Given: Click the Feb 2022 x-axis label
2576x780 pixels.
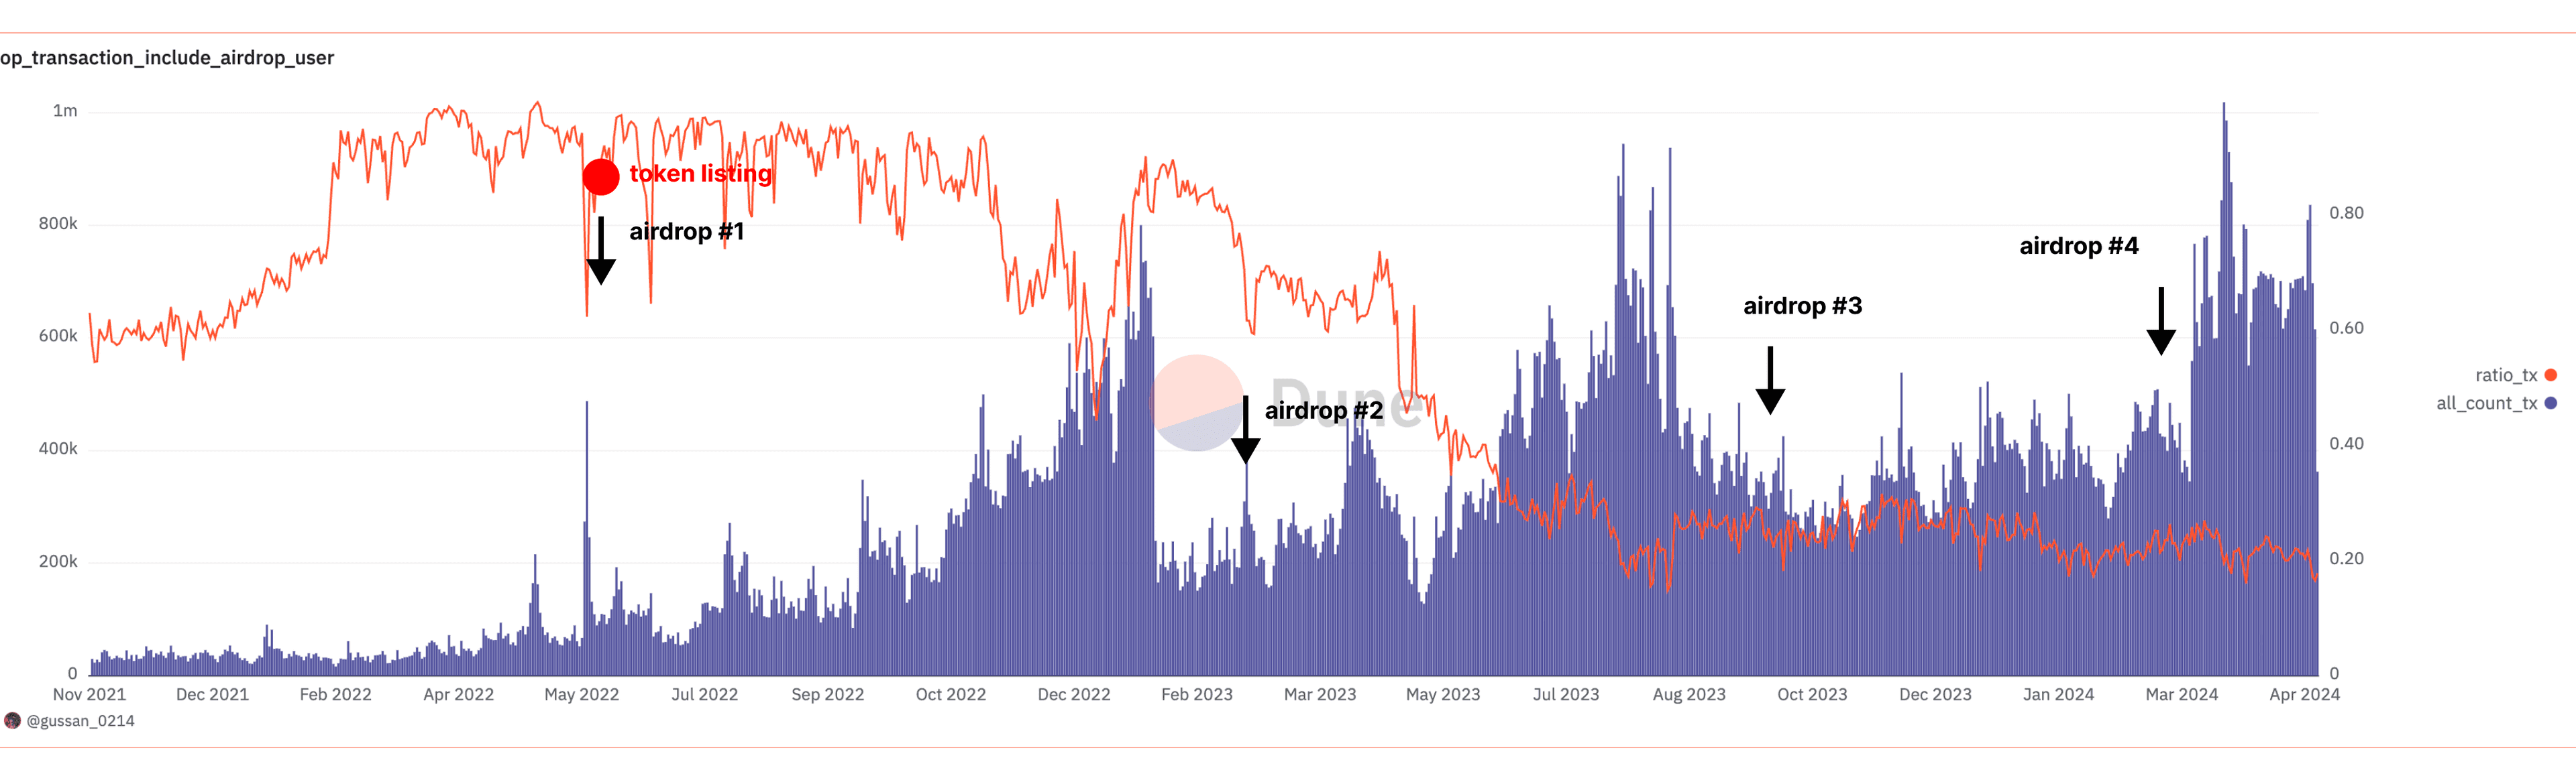Looking at the screenshot, I should (335, 695).
